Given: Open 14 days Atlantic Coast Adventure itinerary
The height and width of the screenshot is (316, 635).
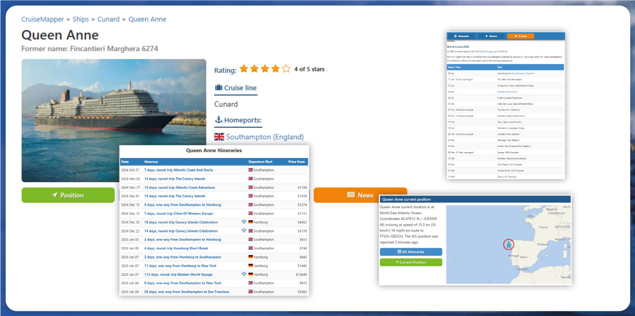Looking at the screenshot, I should click(x=179, y=188).
